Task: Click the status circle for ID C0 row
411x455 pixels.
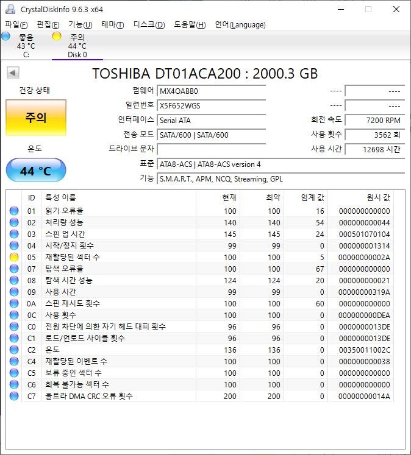Action: 14,326
